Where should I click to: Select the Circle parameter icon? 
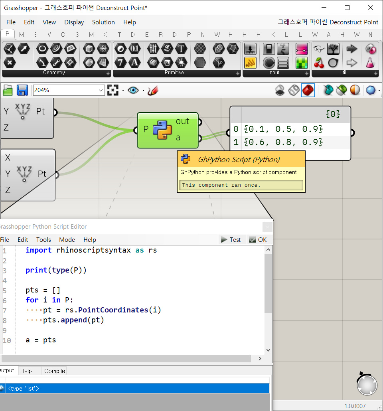point(42,49)
